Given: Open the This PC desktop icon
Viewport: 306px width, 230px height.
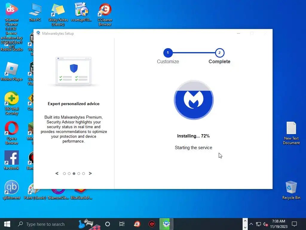Looking at the screenshot, I should pos(35,12).
